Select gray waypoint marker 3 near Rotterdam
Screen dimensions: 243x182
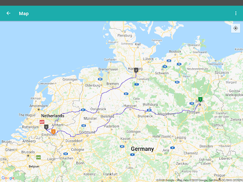coord(46,127)
